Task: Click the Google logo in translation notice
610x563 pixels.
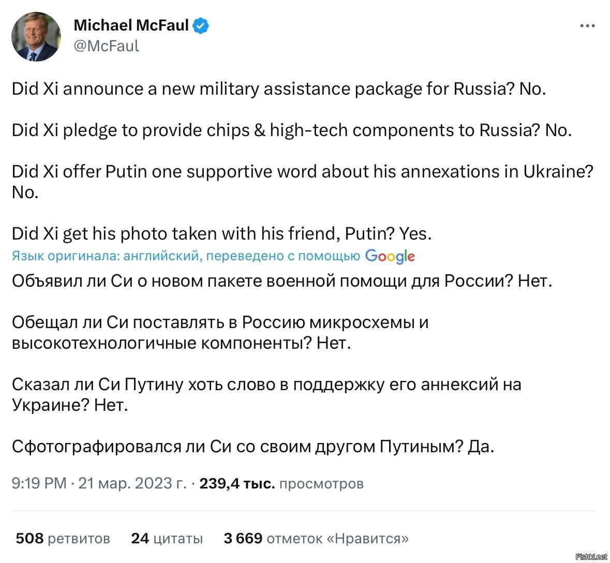Action: coord(390,256)
